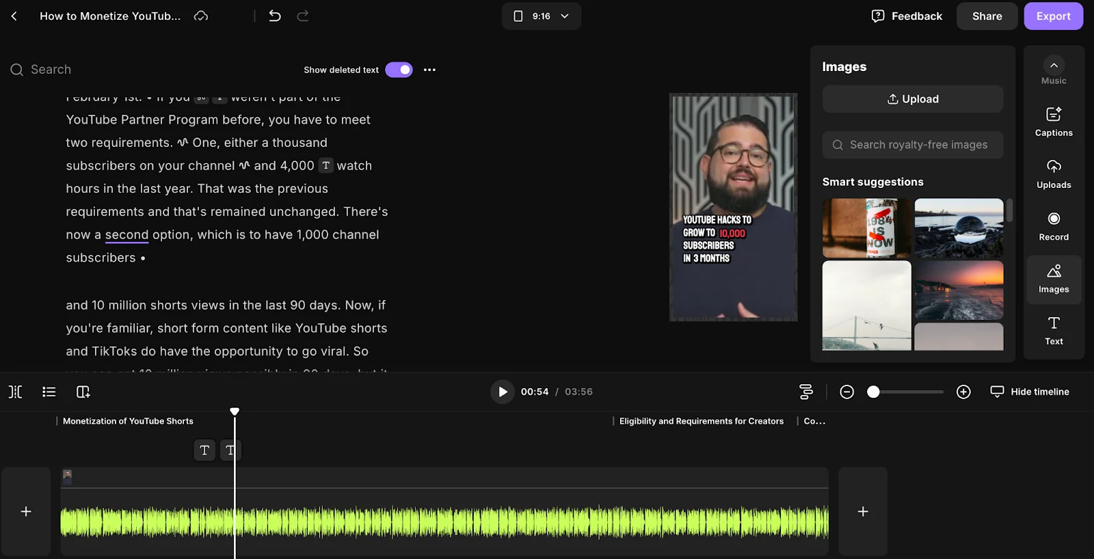The width and height of the screenshot is (1094, 559).
Task: Turn off Show deleted text toggle
Action: pos(399,70)
